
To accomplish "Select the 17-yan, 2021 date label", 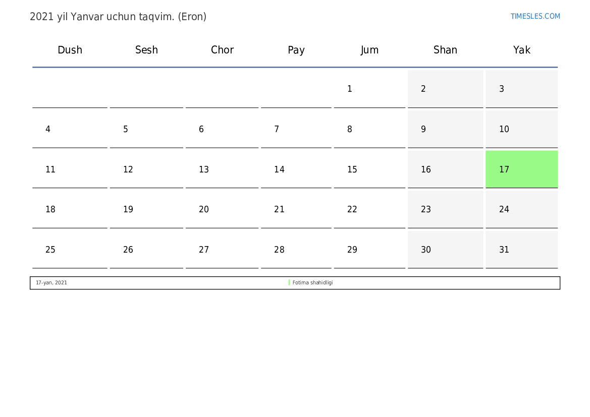I will point(51,283).
